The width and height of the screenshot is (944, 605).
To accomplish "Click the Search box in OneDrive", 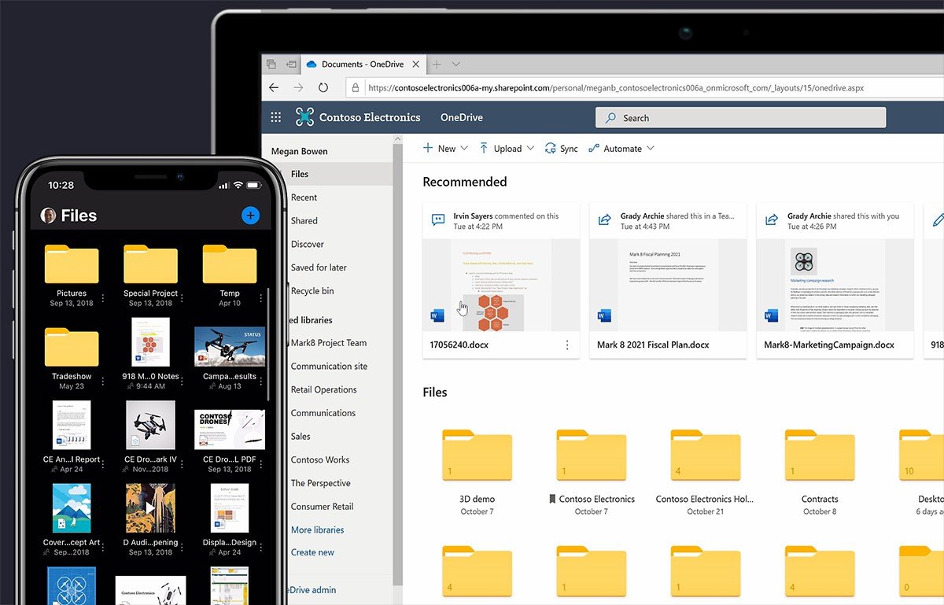I will 740,118.
